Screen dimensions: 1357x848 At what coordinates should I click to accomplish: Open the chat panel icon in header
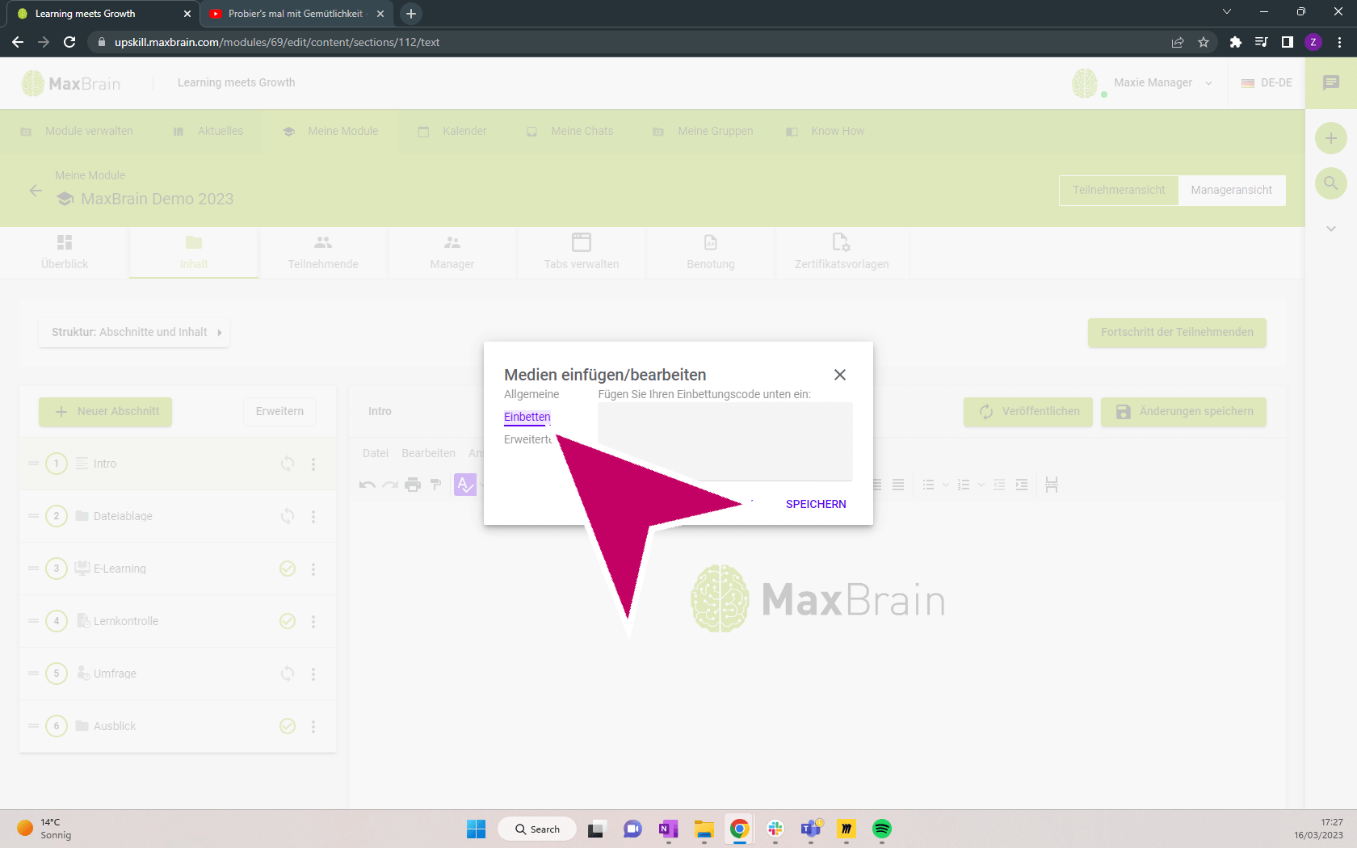1331,82
